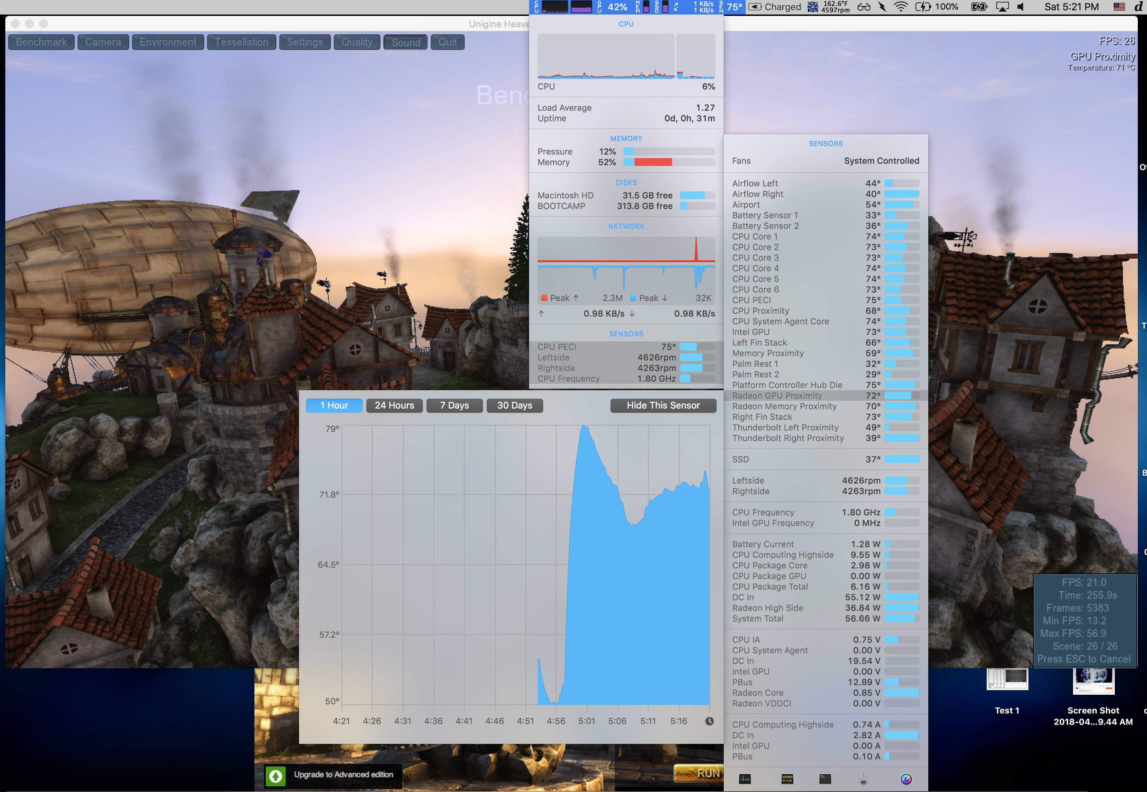Click the Wi-Fi icon in the menu bar
This screenshot has height=792, width=1147.
tap(900, 7)
